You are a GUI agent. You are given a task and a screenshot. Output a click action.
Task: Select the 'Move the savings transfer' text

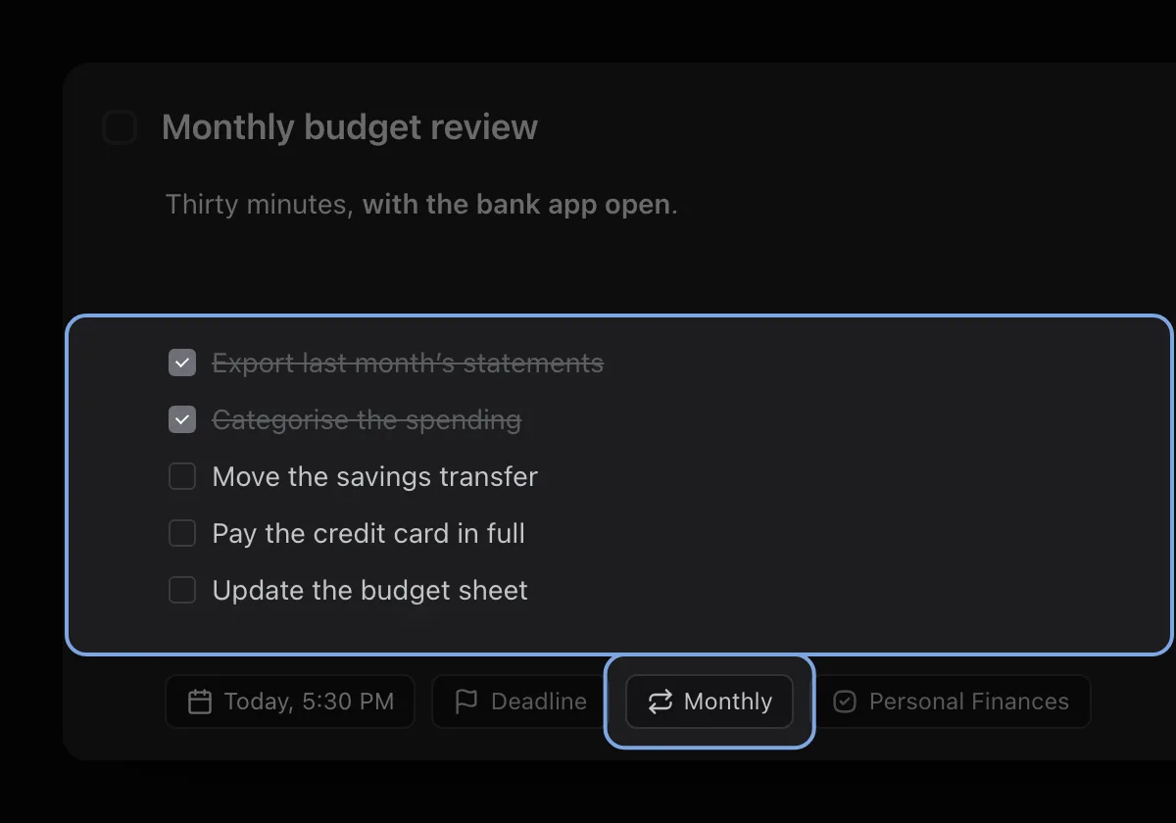click(375, 477)
